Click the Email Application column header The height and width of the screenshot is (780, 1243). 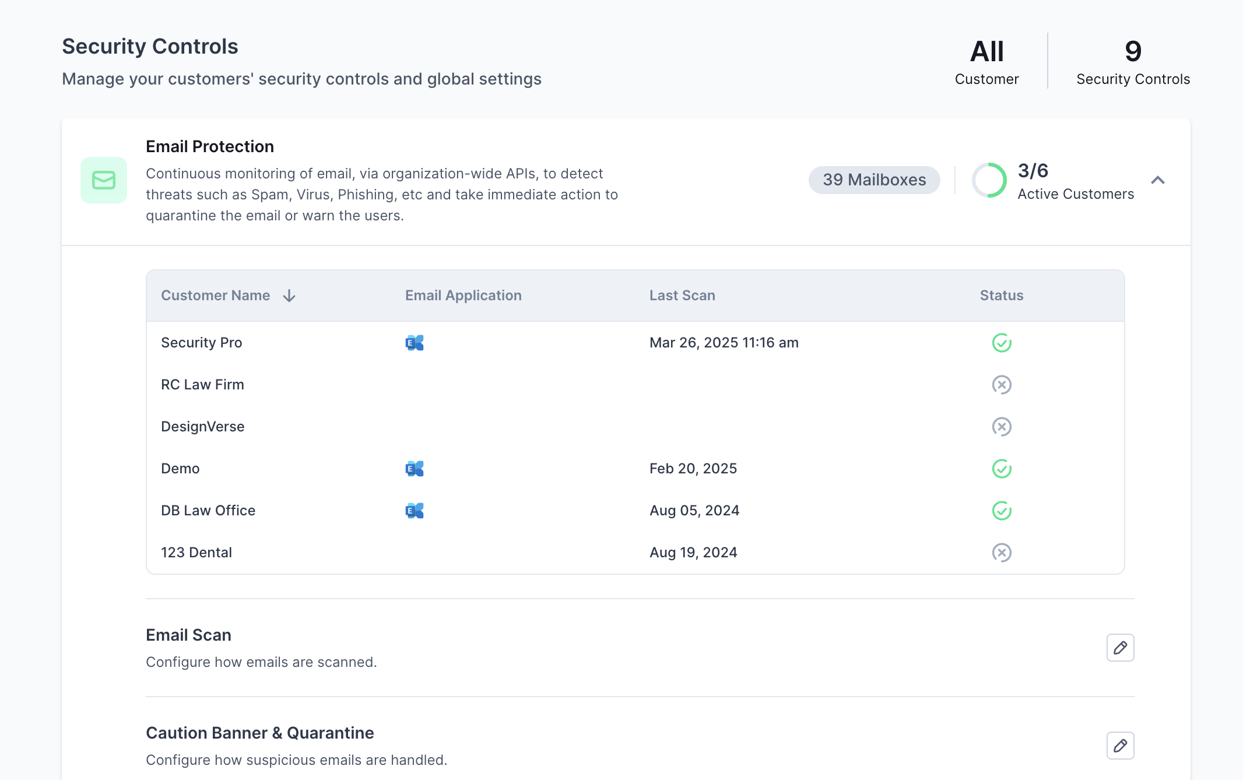[x=463, y=296]
